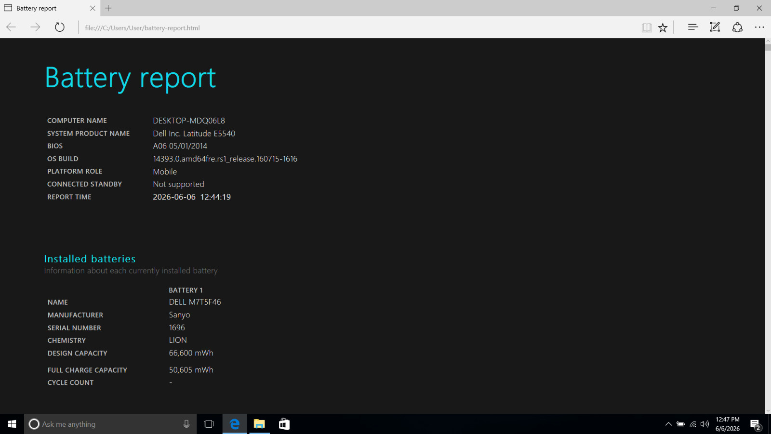The width and height of the screenshot is (771, 434).
Task: Click Dell Inc. Latitude E5540 value
Action: [x=194, y=134]
